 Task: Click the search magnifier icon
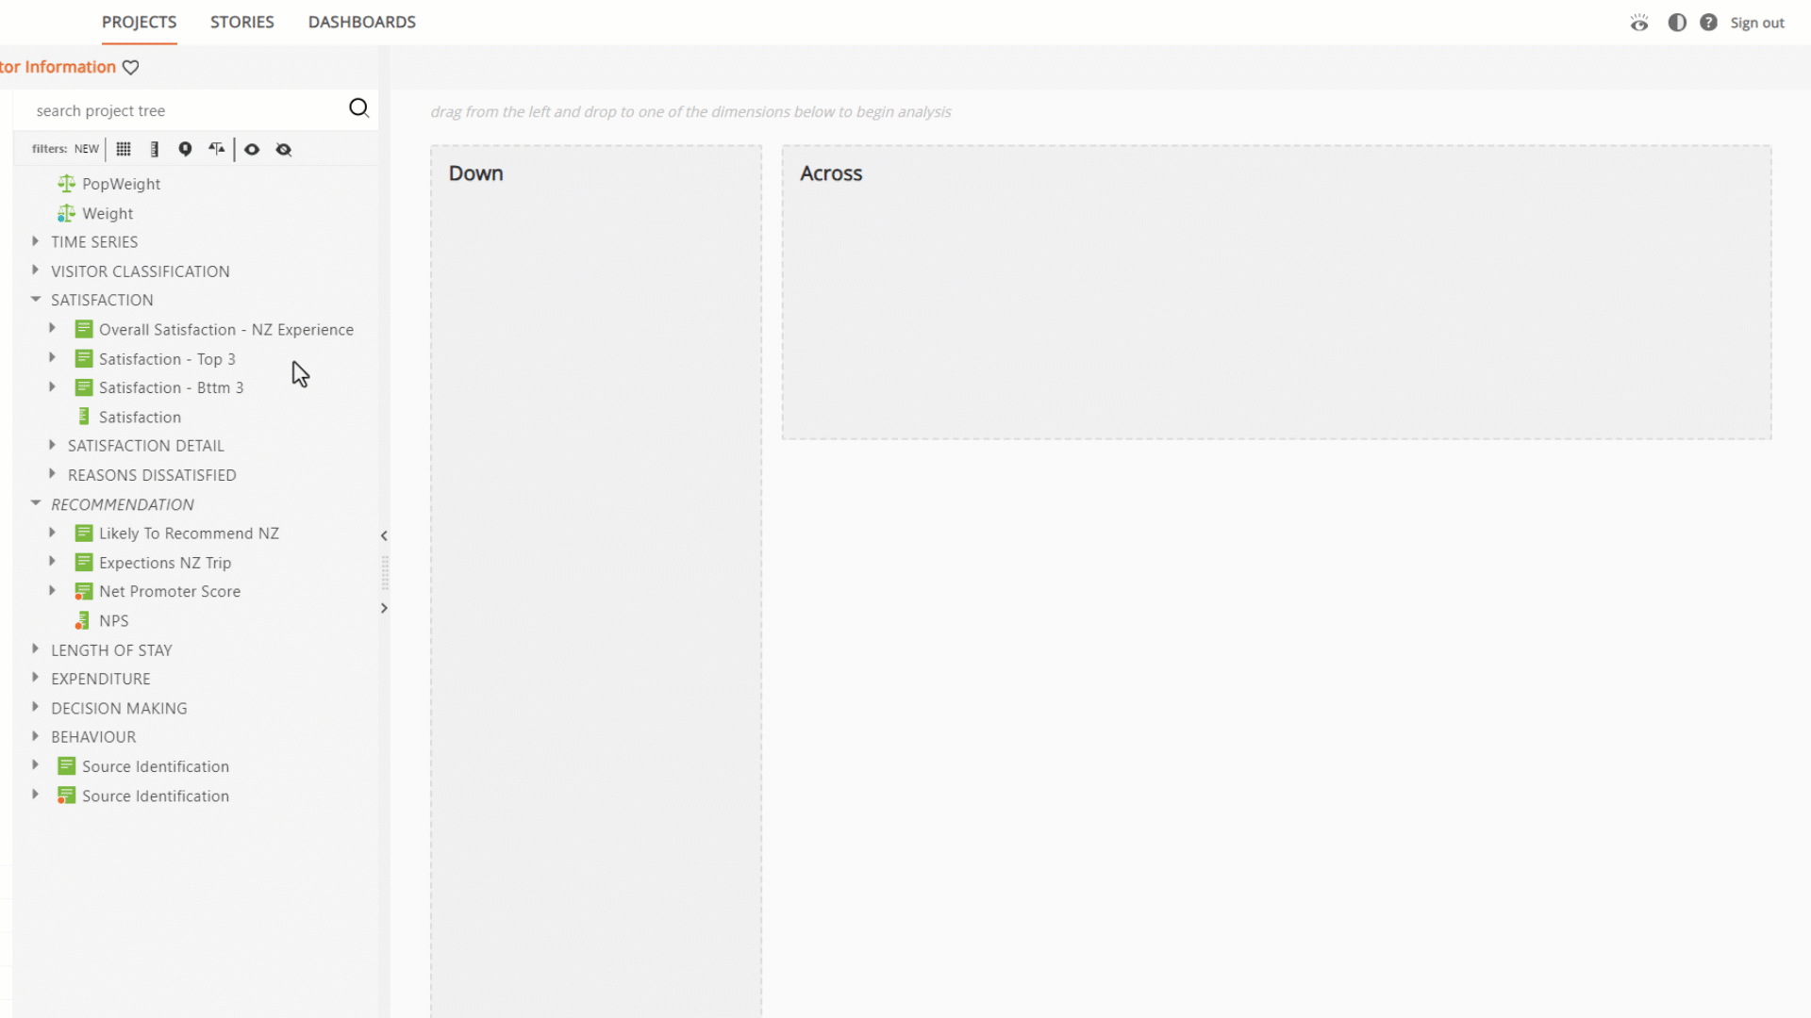(x=358, y=108)
